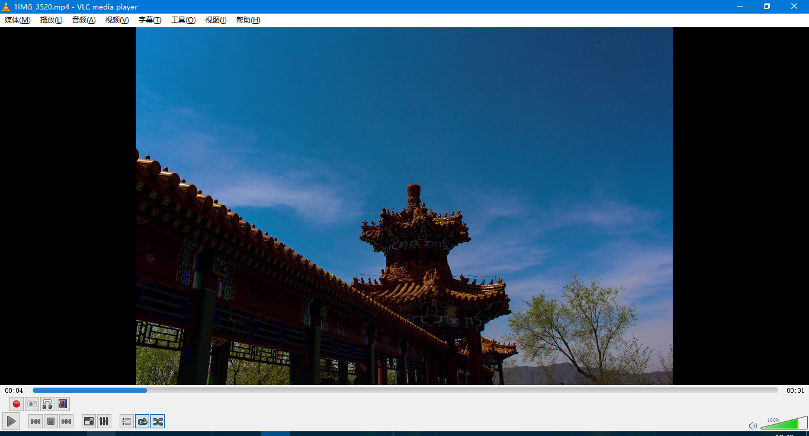
Task: Open the 播放(L) menu
Action: pyautogui.click(x=52, y=20)
